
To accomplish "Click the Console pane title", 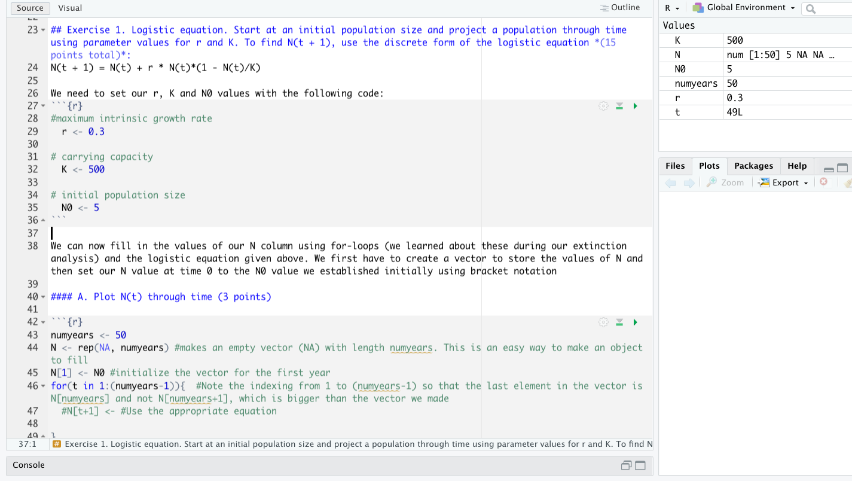I will (x=29, y=465).
